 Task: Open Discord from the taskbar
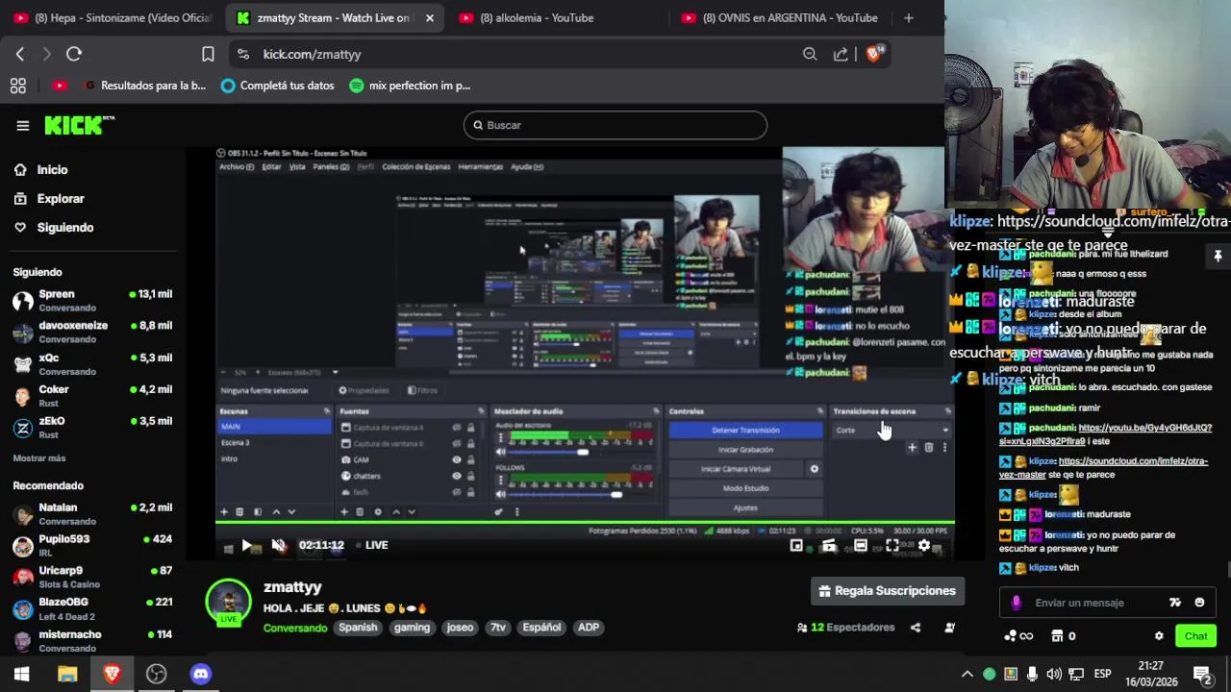[x=200, y=674]
